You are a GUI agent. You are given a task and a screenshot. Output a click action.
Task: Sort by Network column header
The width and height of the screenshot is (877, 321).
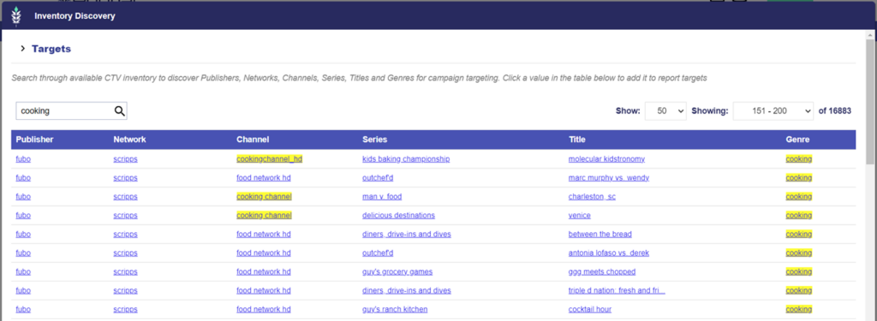pos(130,140)
